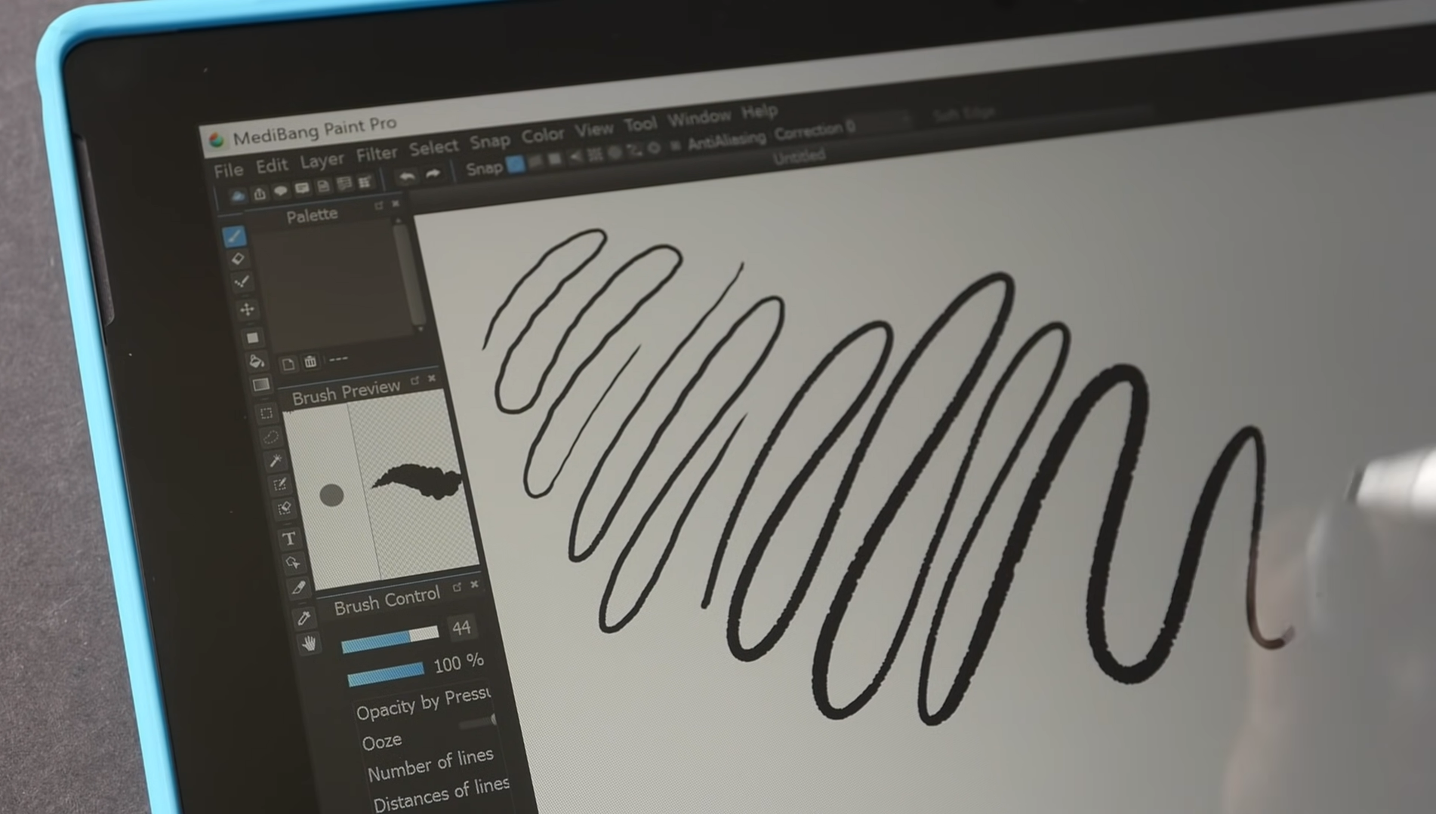
Task: Open the File menu
Action: [x=228, y=170]
